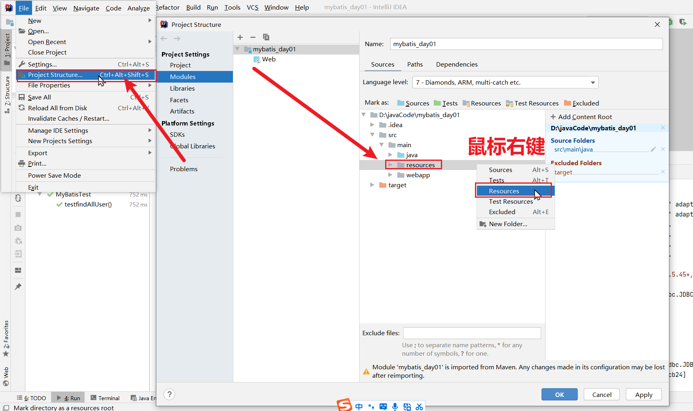Viewport: 693px width, 411px height.
Task: Click the module Name input field
Action: 526,44
